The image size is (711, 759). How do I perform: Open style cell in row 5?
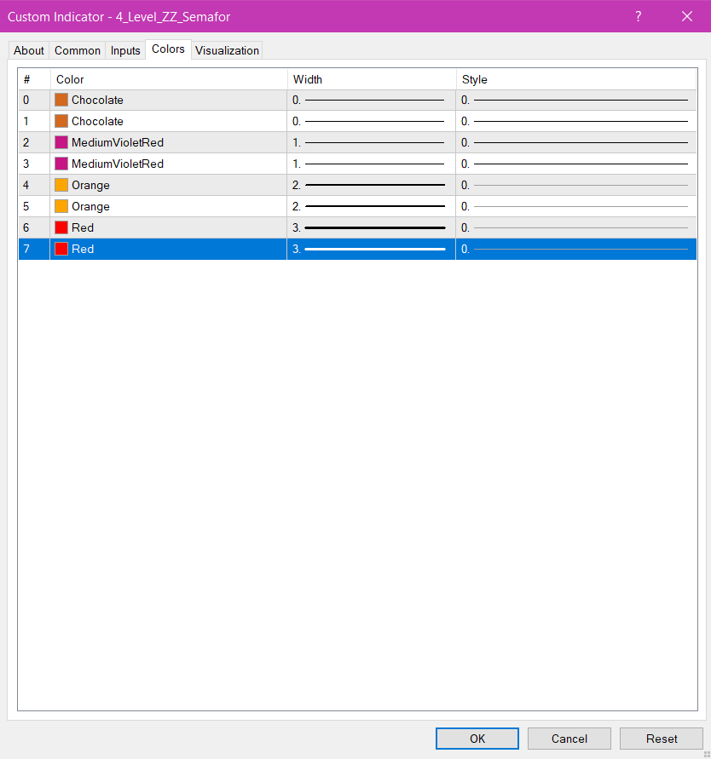(576, 206)
